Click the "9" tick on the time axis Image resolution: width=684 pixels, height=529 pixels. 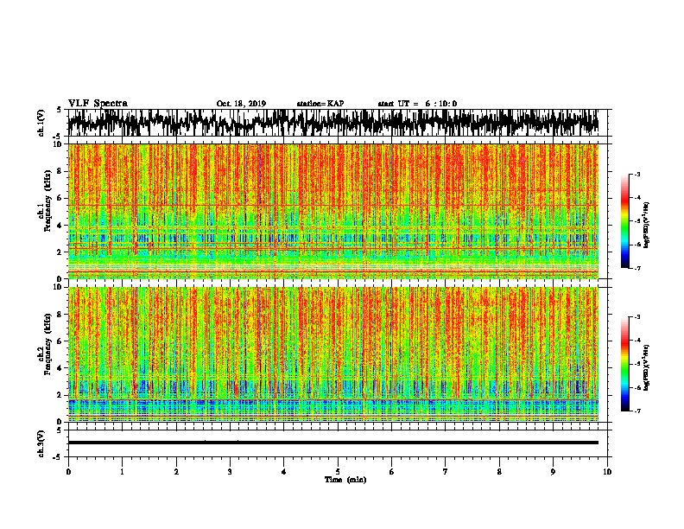pyautogui.click(x=553, y=472)
